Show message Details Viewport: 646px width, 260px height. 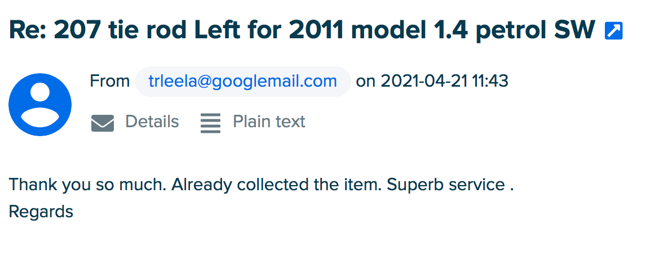click(x=152, y=122)
